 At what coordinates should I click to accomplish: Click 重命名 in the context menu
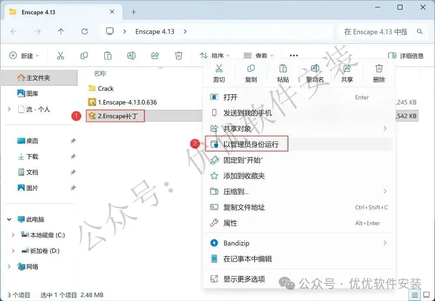(315, 73)
